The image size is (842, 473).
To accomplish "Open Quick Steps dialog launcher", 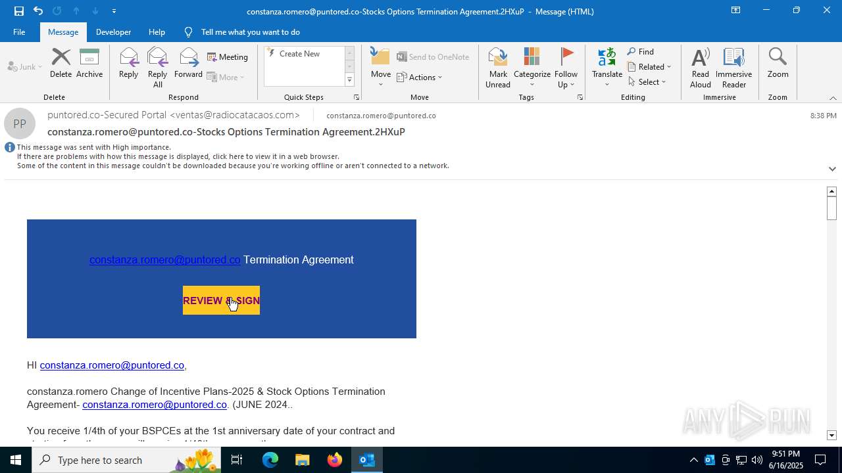I will pos(357,97).
